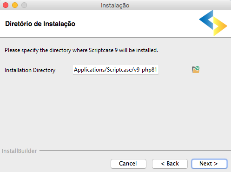Return with the Back button
Image resolution: width=231 pixels, height=172 pixels.
click(x=170, y=164)
